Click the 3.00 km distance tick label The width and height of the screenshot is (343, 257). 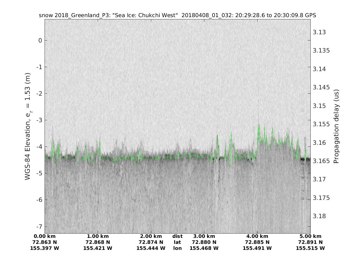coord(204,236)
